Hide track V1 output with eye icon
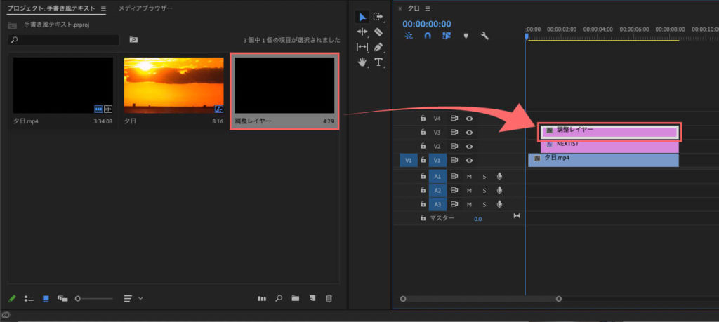Image resolution: width=719 pixels, height=322 pixels. point(469,161)
